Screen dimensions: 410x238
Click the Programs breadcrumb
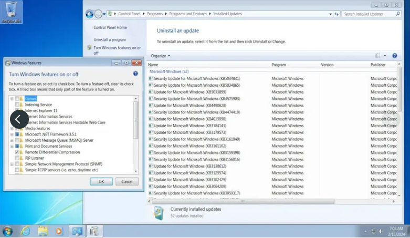pos(154,14)
